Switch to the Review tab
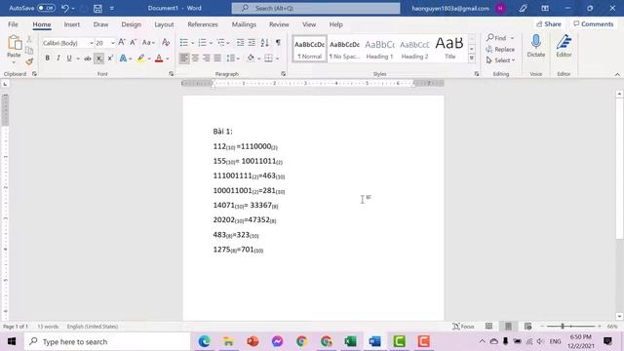 point(279,24)
